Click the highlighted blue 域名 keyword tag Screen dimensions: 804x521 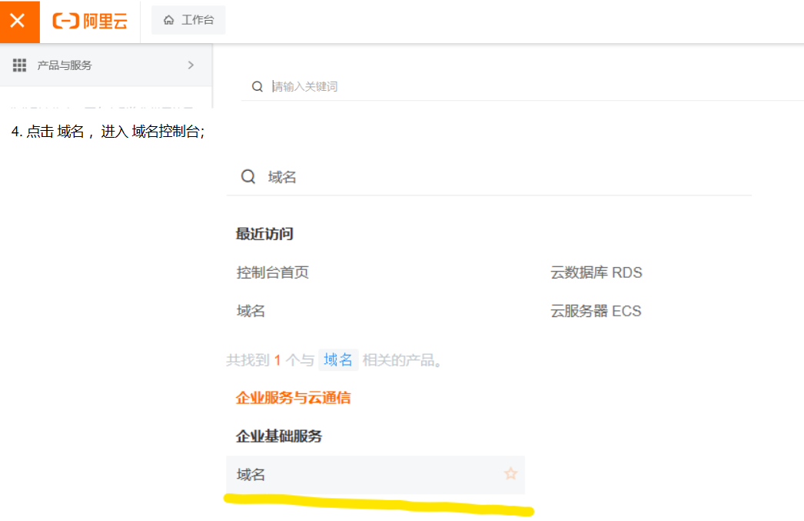338,359
